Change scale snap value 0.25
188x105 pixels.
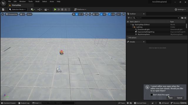[x=113, y=14]
